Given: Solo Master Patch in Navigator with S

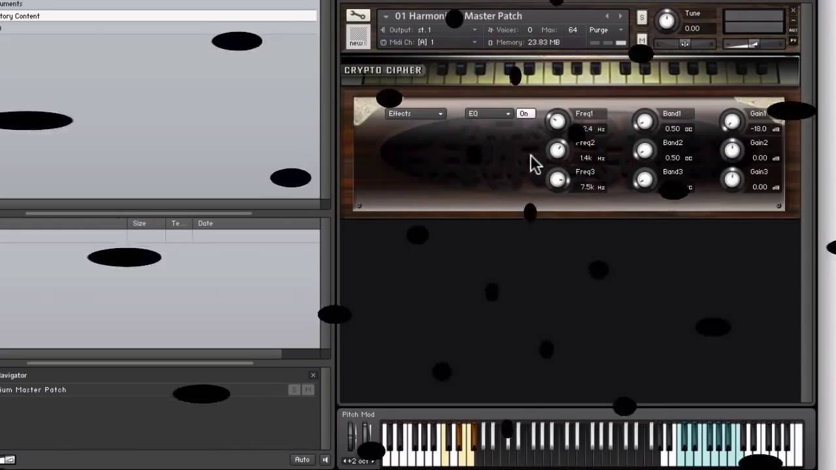Looking at the screenshot, I should (x=295, y=390).
